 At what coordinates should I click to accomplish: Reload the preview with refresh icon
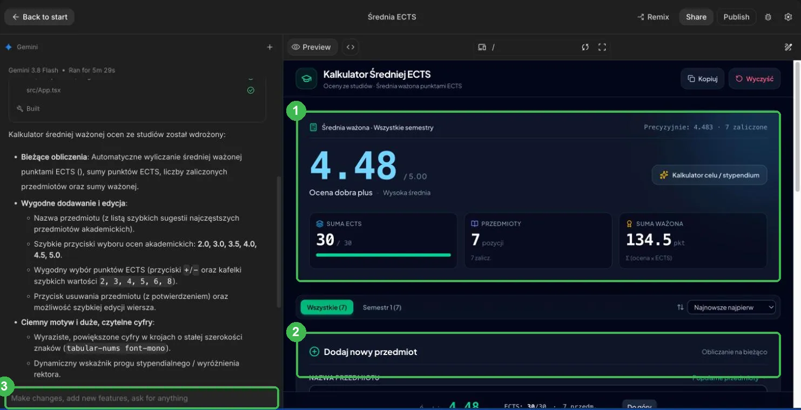[x=585, y=47]
